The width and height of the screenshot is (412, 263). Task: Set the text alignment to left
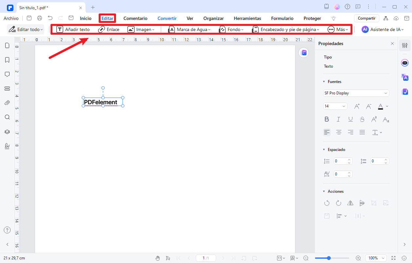(327, 132)
